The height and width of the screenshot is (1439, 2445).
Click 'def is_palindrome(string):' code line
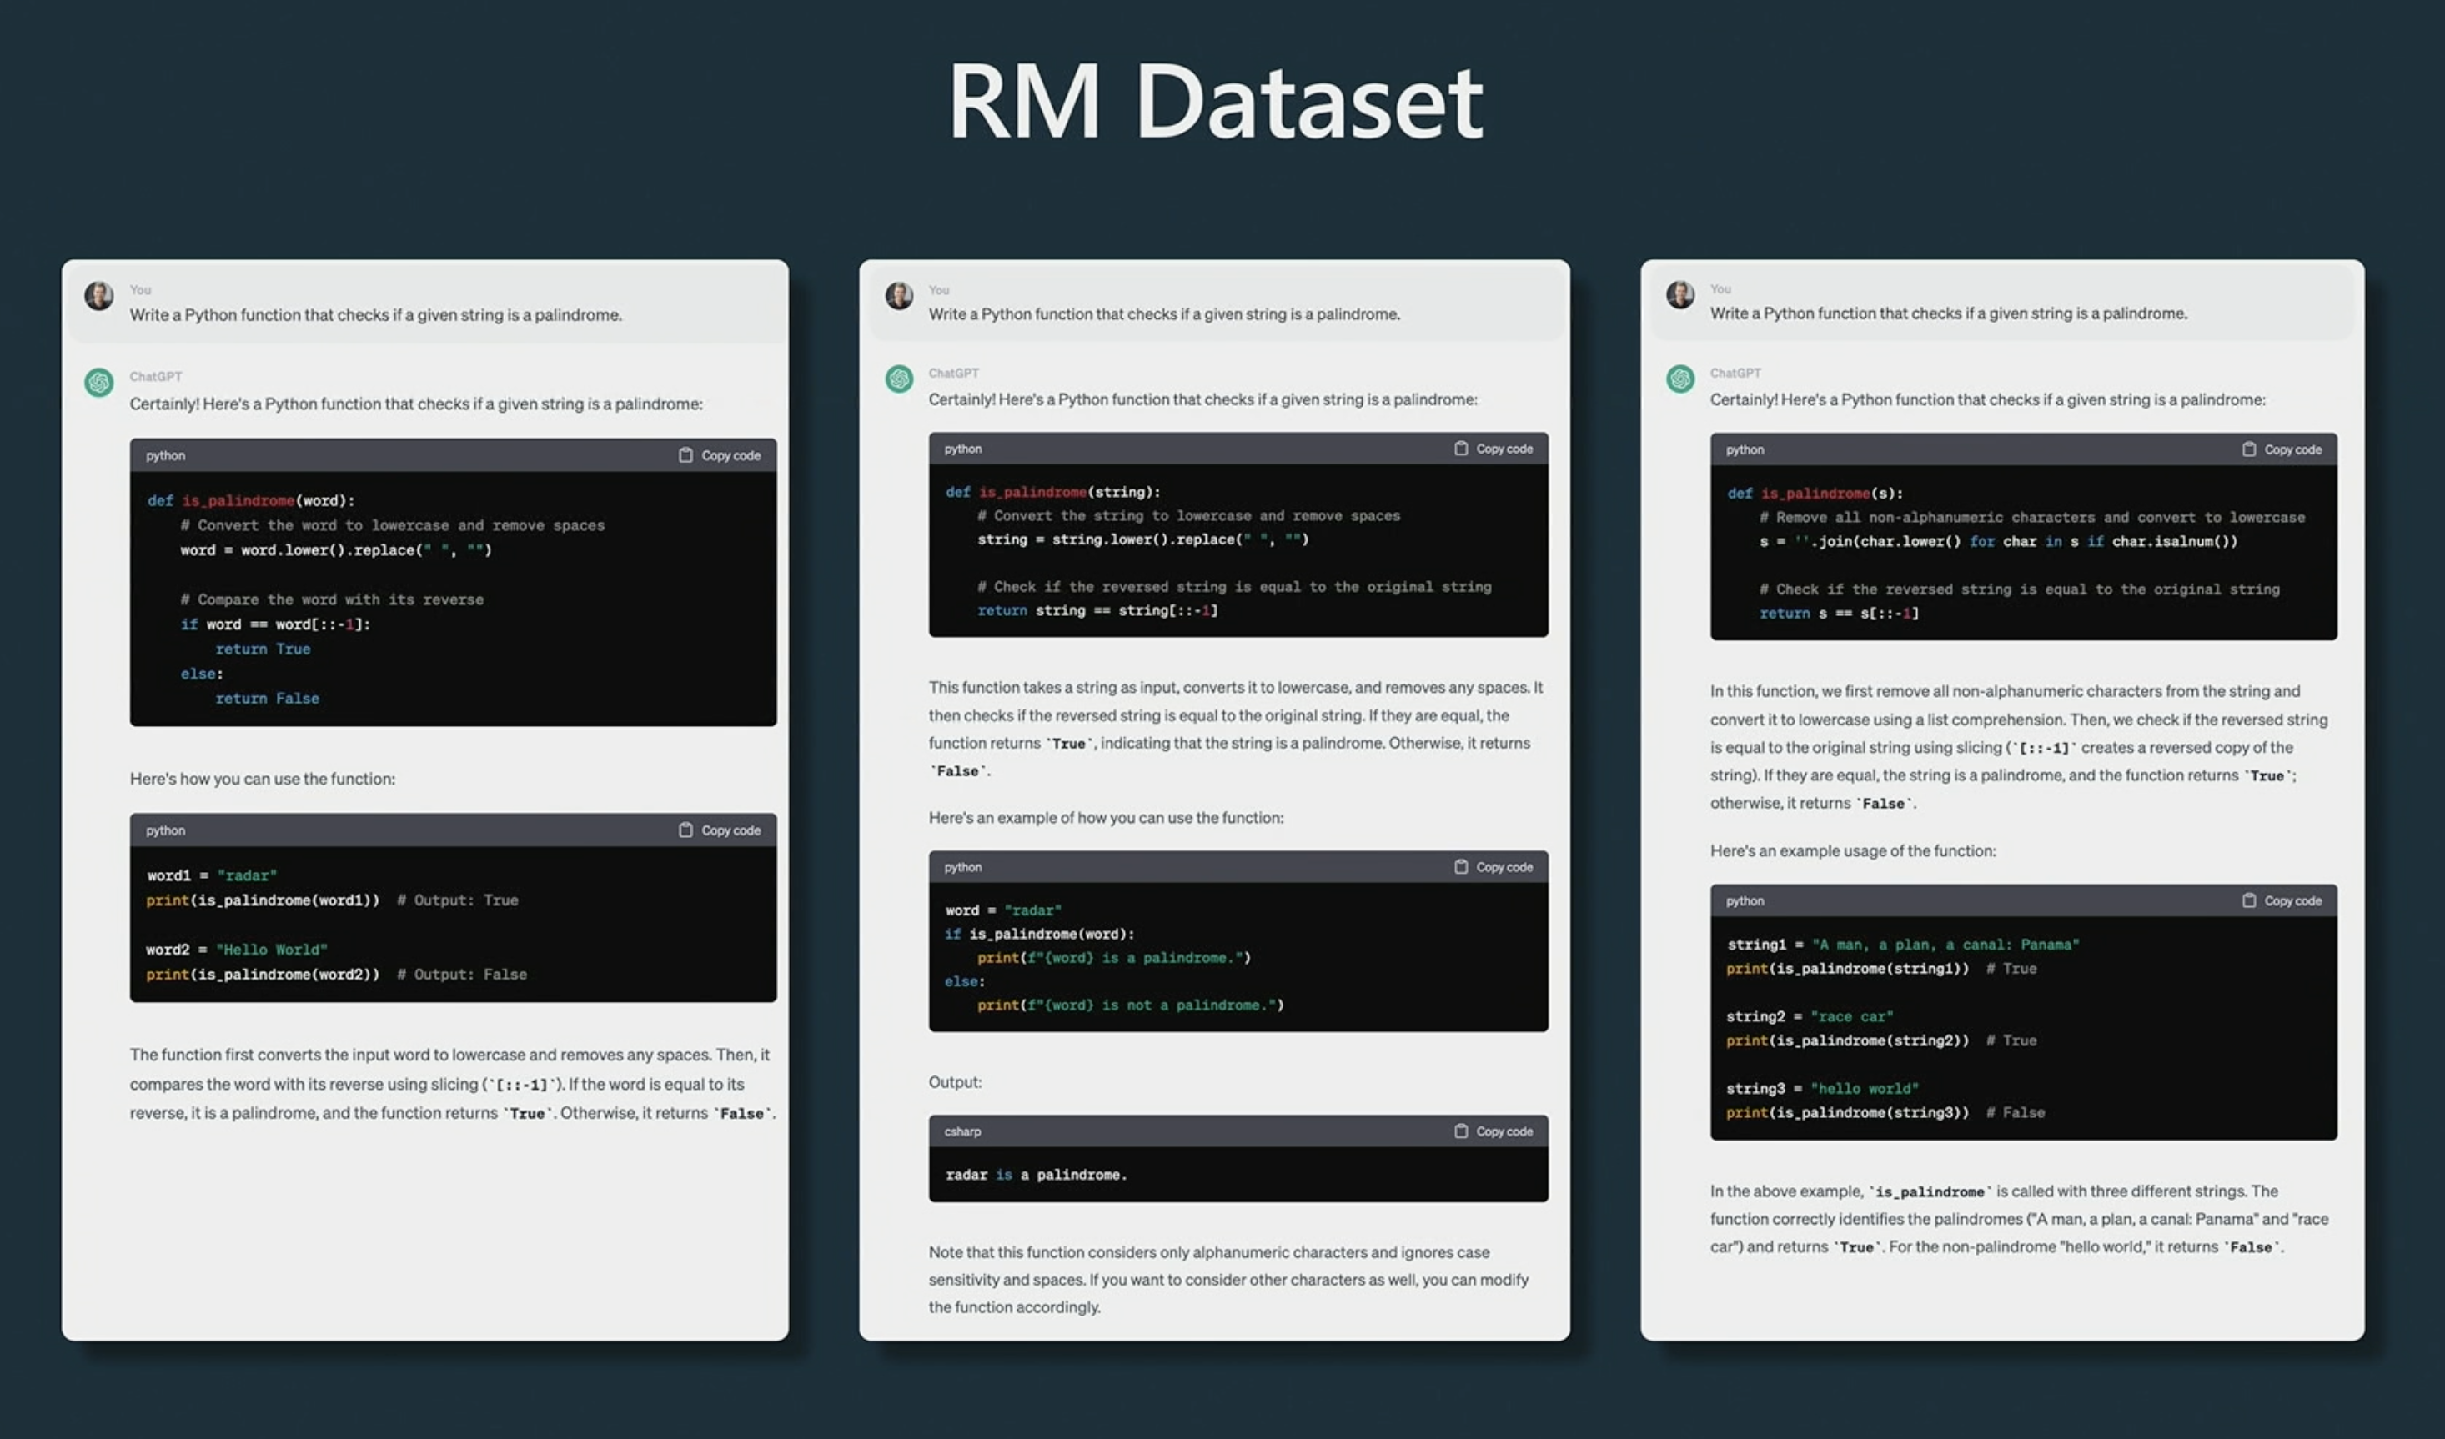(1052, 492)
